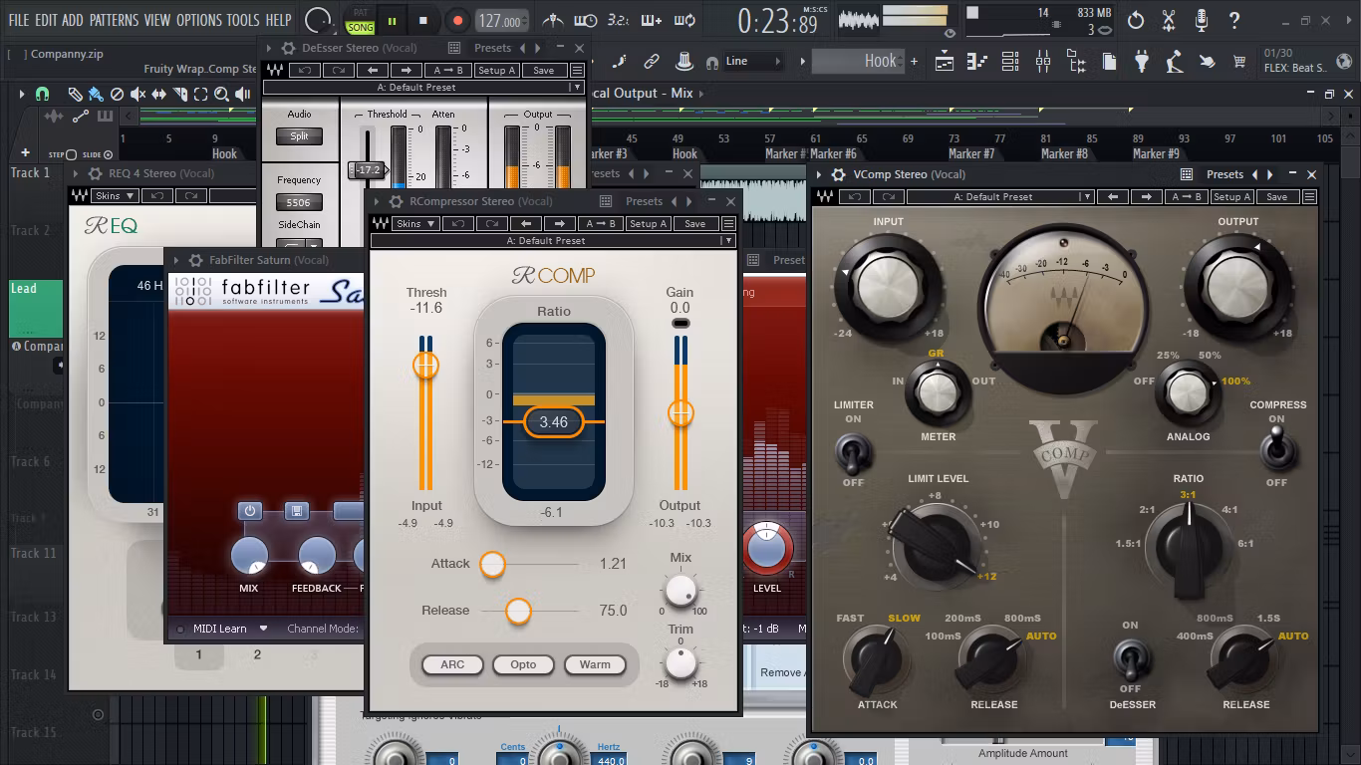
Task: Click the ARC button in RComp
Action: click(452, 664)
